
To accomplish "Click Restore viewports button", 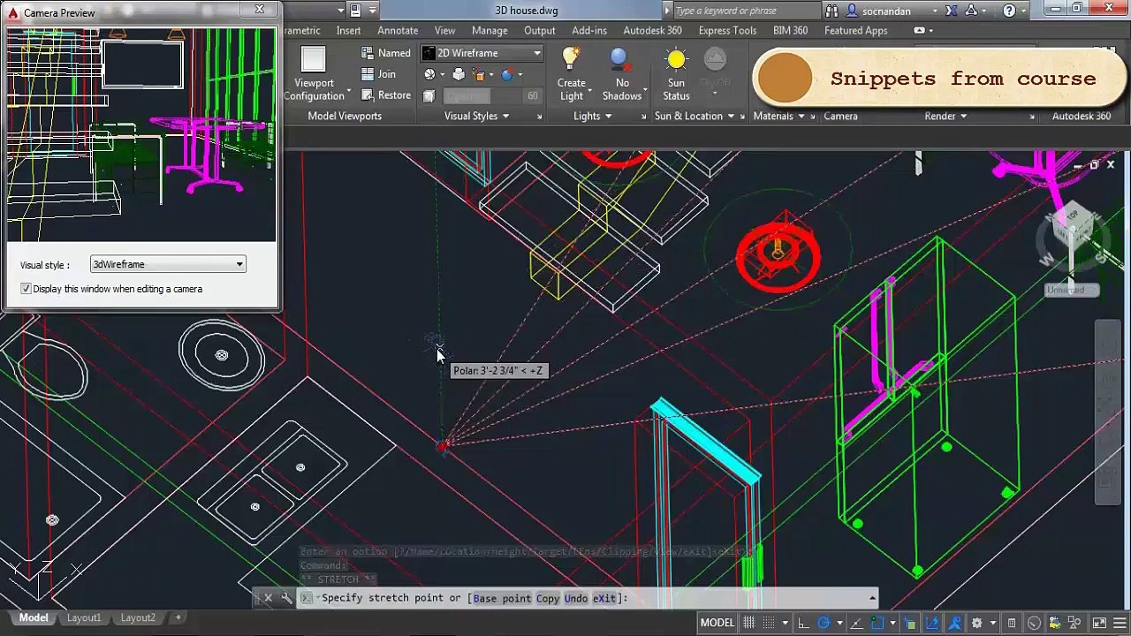I will (386, 95).
